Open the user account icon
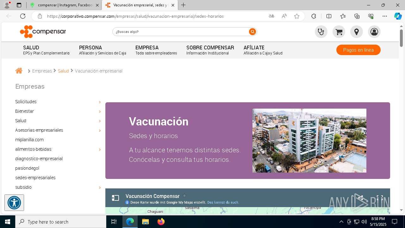 tap(374, 32)
